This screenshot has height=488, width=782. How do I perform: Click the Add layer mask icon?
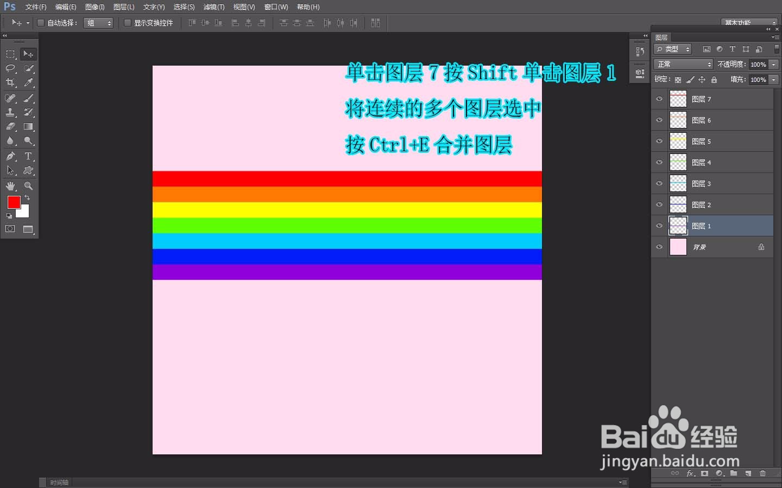pyautogui.click(x=704, y=473)
